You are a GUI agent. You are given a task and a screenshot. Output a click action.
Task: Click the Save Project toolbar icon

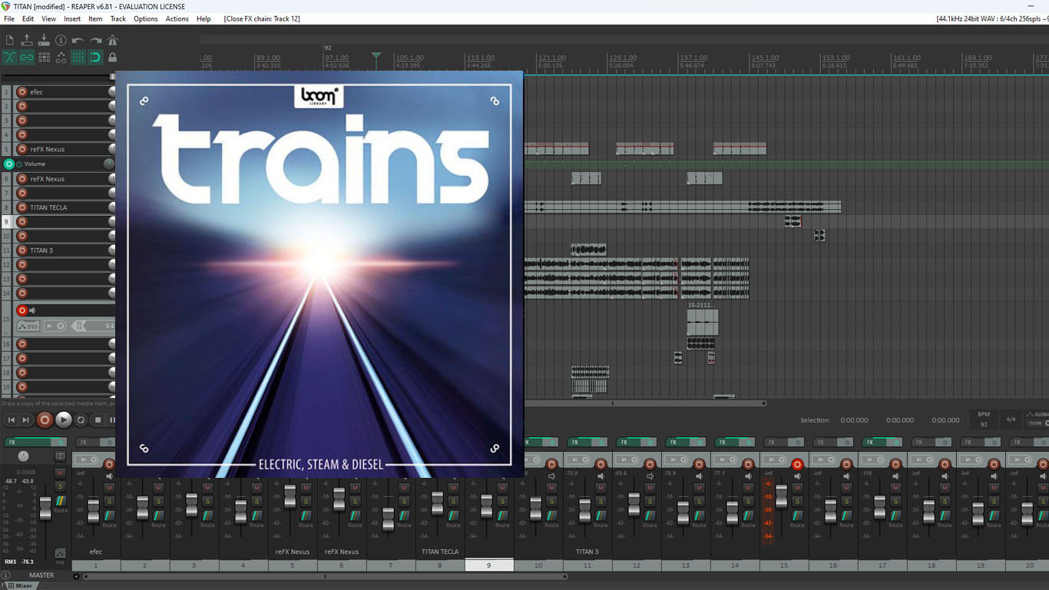tap(44, 40)
